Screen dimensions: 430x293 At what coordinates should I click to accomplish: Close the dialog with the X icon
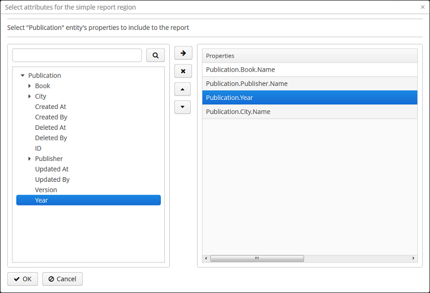click(x=423, y=7)
